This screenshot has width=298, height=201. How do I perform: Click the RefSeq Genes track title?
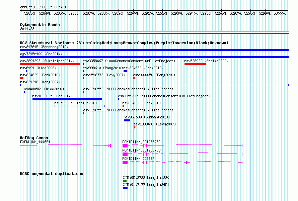34,138
